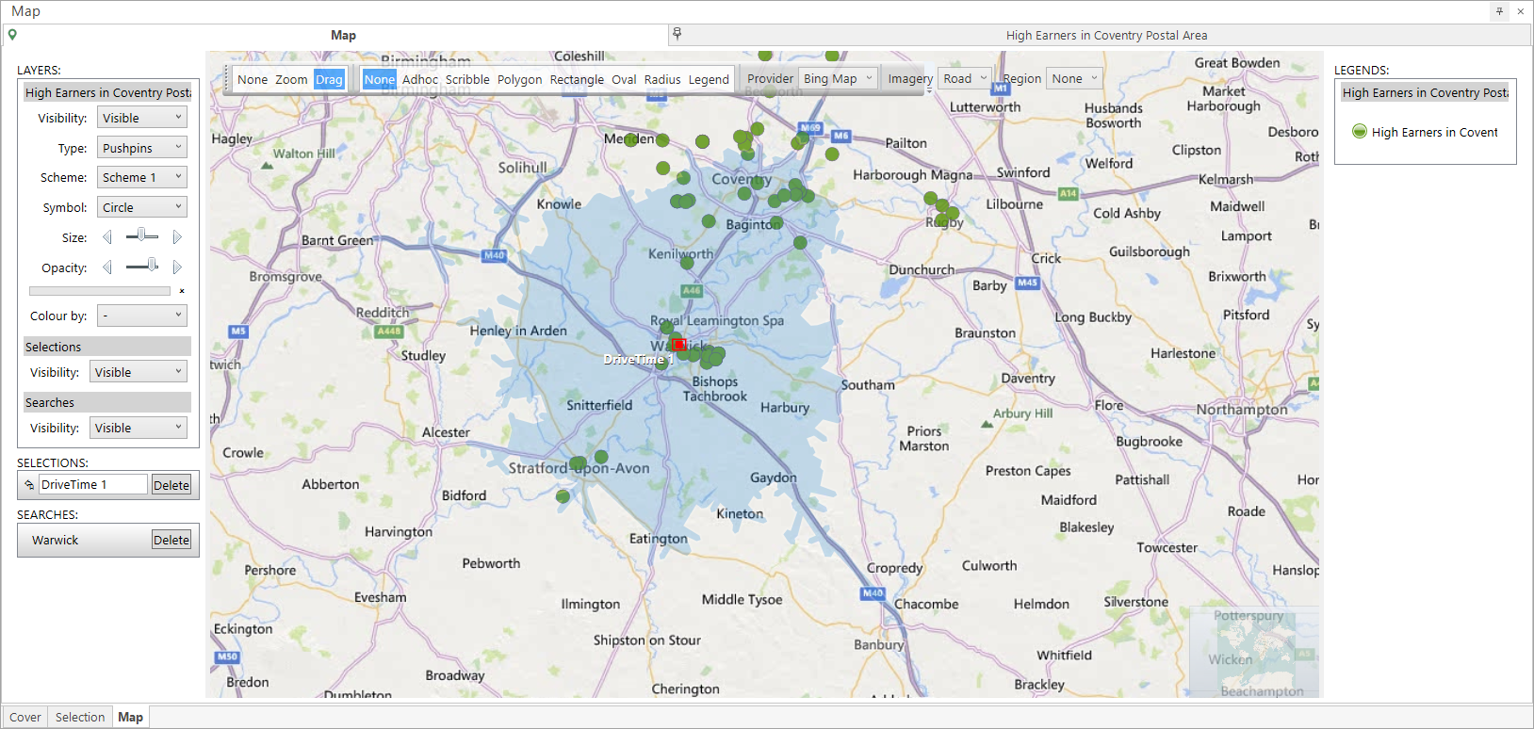Click the auto-hide pin icon in the Map title bar
The height and width of the screenshot is (729, 1534).
click(x=1499, y=11)
